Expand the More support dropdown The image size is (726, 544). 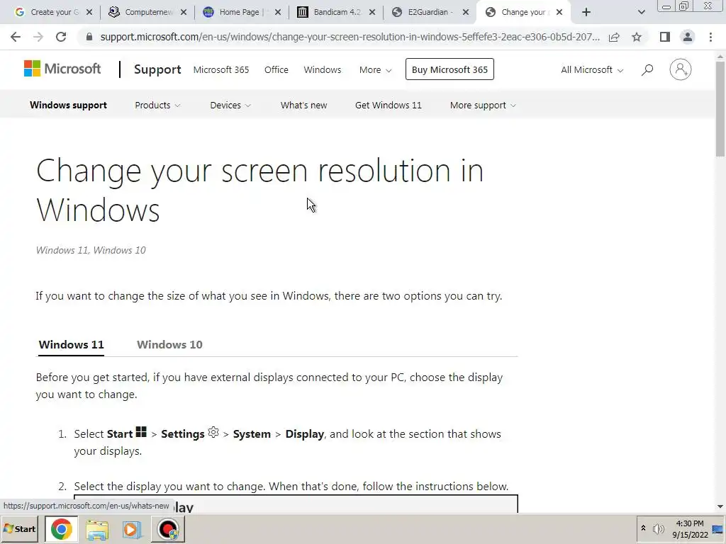click(483, 106)
